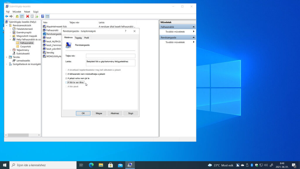This screenshot has height=169, width=300.
Task: Click the Mégse button
Action: pos(99,113)
